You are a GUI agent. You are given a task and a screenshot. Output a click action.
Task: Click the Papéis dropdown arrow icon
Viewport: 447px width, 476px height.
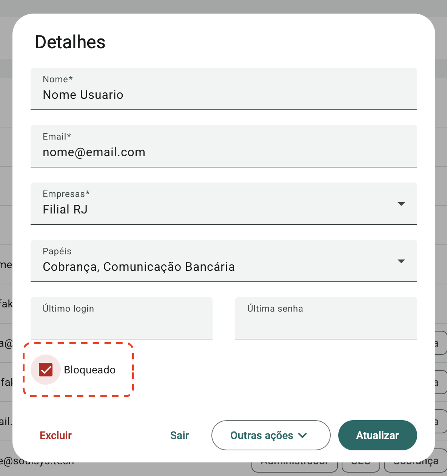(x=401, y=261)
